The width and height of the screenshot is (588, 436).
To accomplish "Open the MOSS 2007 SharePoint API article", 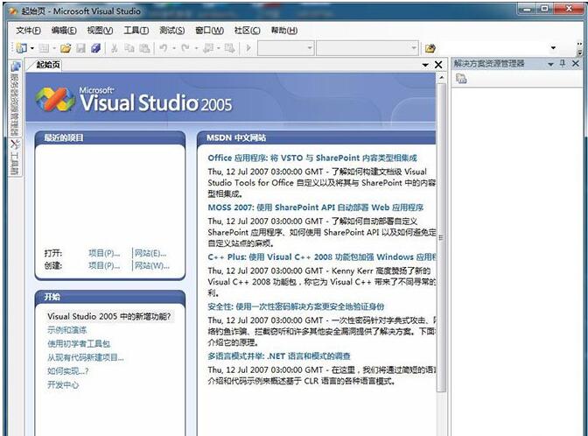I will pos(315,207).
